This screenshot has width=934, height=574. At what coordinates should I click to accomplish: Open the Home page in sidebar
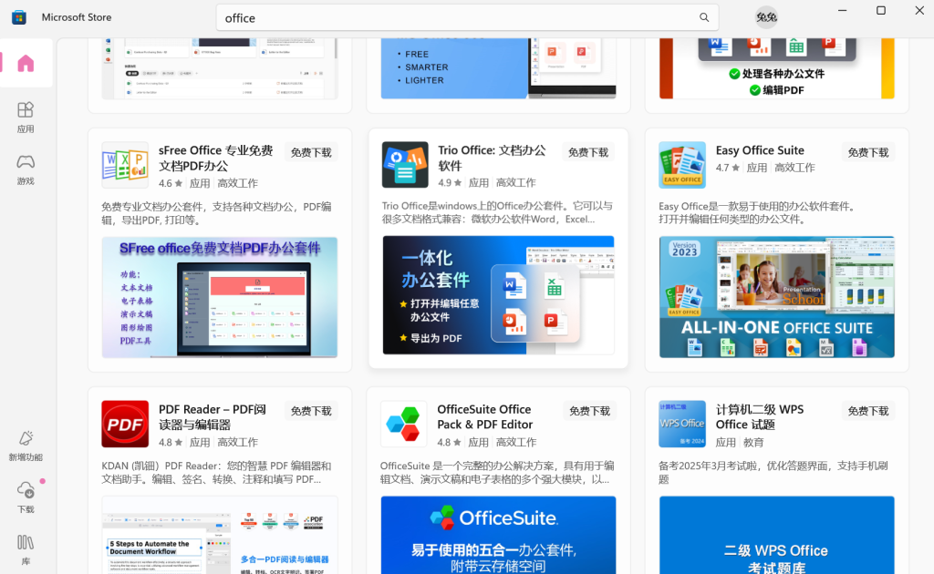(26, 63)
